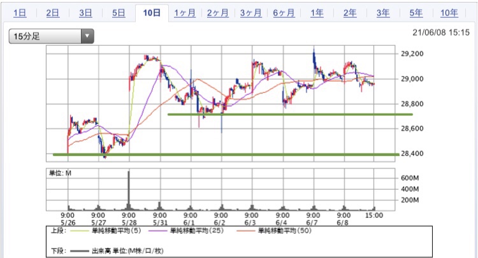Click the 6/8 date axis label
Image resolution: width=478 pixels, height=258 pixels.
(342, 223)
